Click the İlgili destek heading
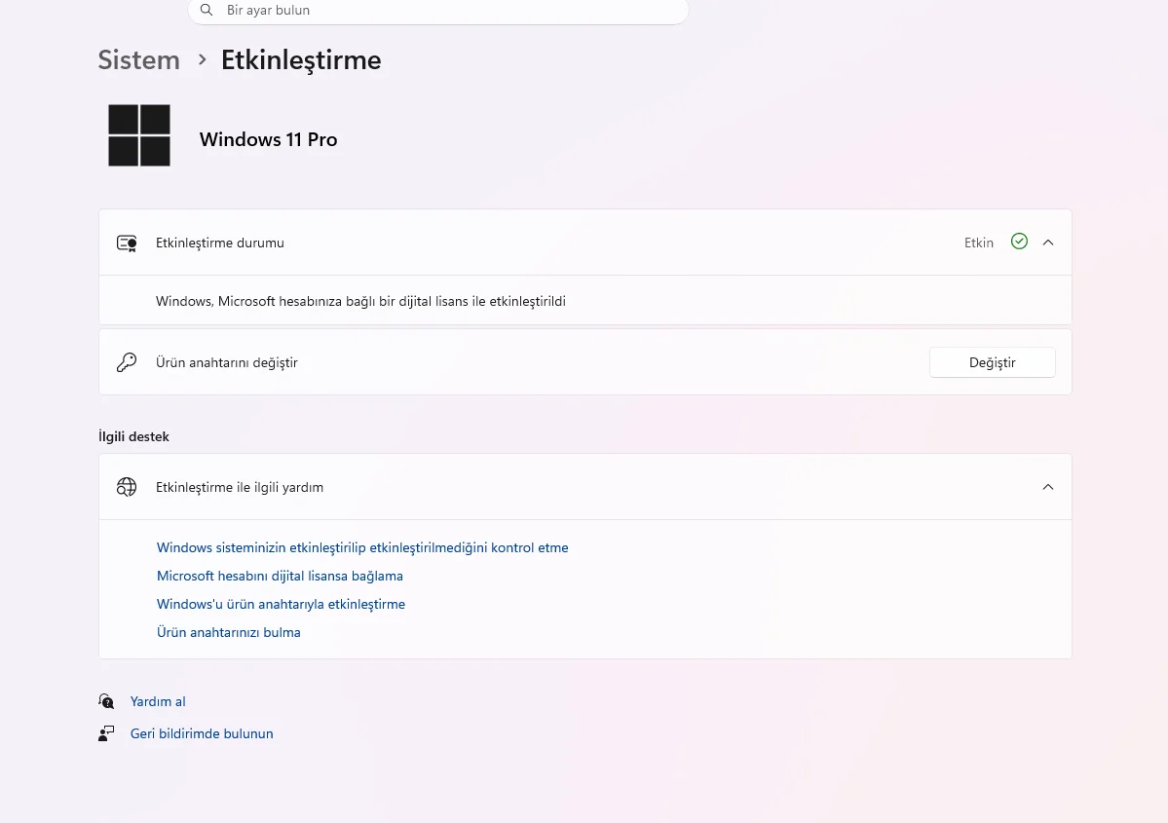This screenshot has width=1168, height=823. (x=134, y=436)
